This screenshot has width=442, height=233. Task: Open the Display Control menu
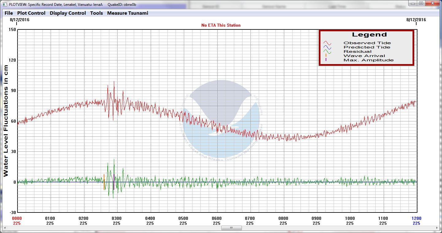(68, 13)
